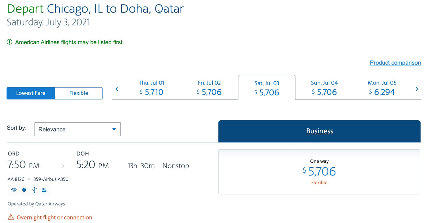Click the USB port amenity icon
Viewport: 428px width, 223px height.
(x=34, y=190)
